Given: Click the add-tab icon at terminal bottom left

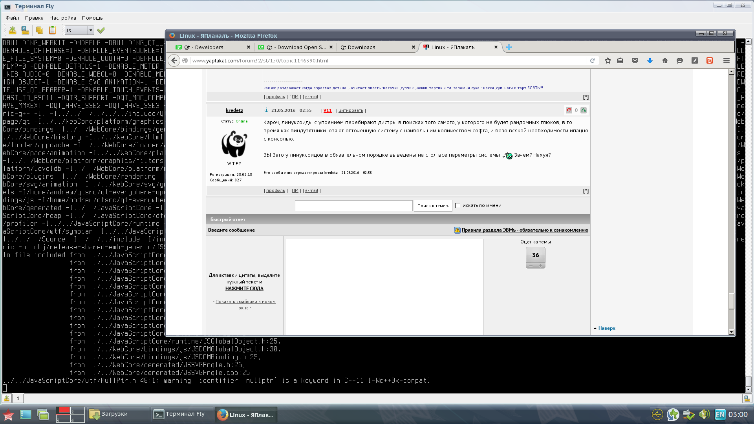Looking at the screenshot, I should [7, 398].
